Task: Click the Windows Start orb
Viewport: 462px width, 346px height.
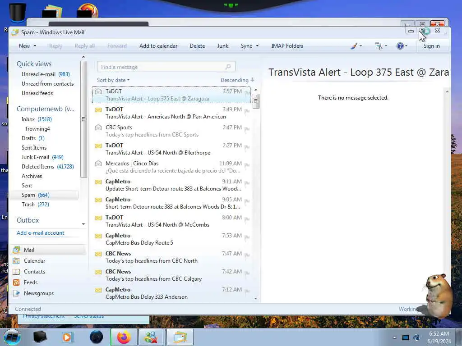Action: (x=12, y=337)
